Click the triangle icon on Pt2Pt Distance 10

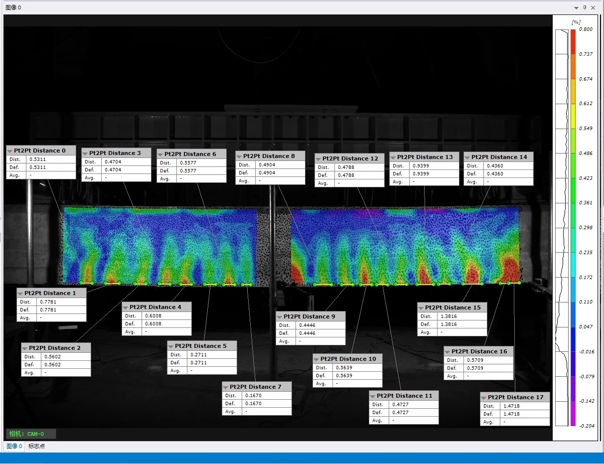click(316, 359)
